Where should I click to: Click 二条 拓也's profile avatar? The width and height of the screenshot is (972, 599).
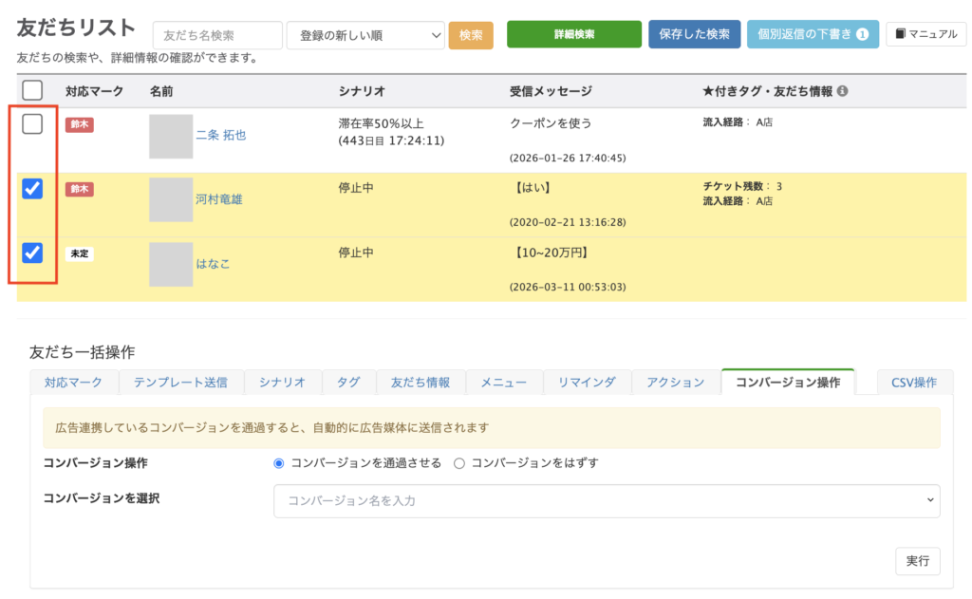click(171, 136)
